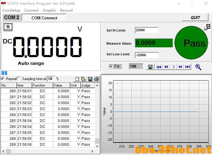Click the Measure Value green display

[154, 43]
